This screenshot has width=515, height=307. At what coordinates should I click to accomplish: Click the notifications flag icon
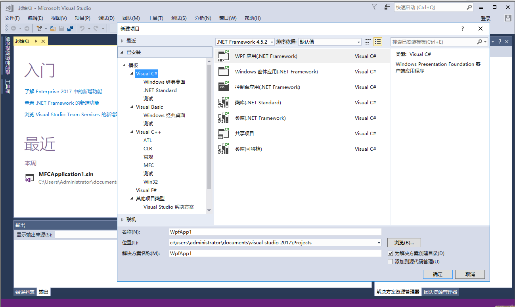click(375, 7)
